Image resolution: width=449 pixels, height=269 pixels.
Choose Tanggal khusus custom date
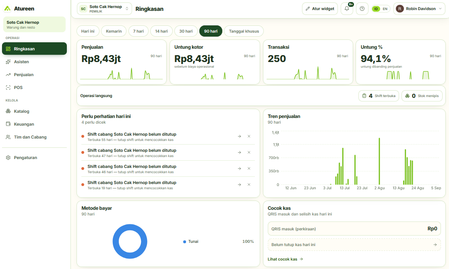[244, 31]
